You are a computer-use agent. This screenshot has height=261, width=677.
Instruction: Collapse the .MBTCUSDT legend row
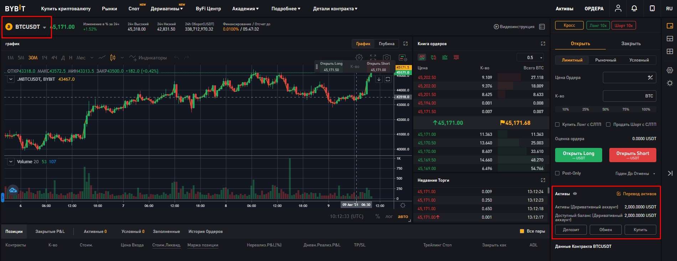pos(11,79)
